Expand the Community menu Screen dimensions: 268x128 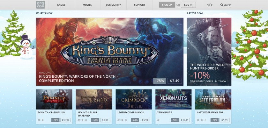click(x=113, y=5)
